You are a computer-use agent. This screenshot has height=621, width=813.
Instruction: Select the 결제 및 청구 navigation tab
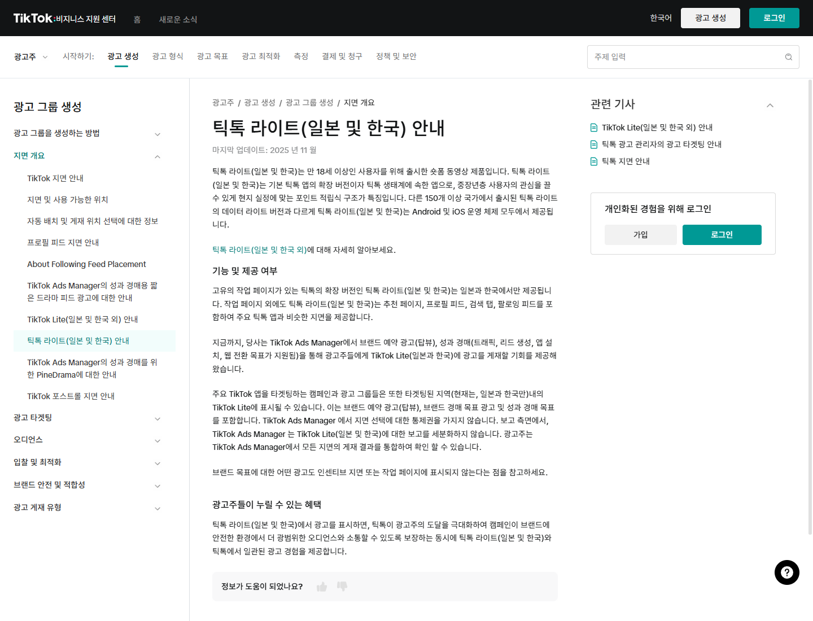[x=342, y=56]
